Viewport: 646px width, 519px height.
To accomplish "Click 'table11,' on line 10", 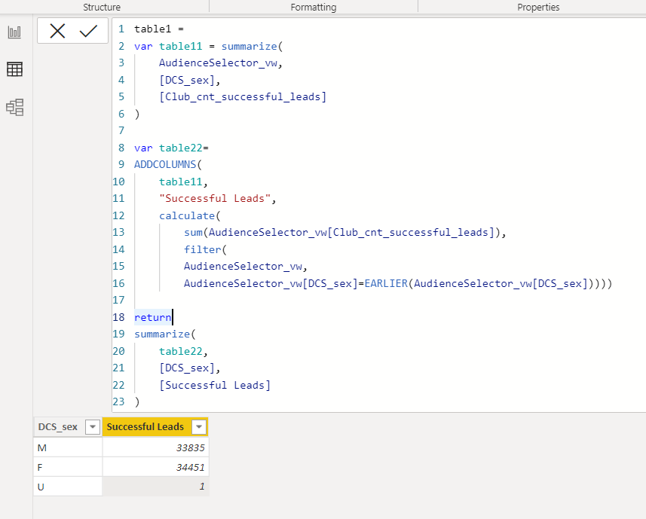I will click(x=183, y=182).
